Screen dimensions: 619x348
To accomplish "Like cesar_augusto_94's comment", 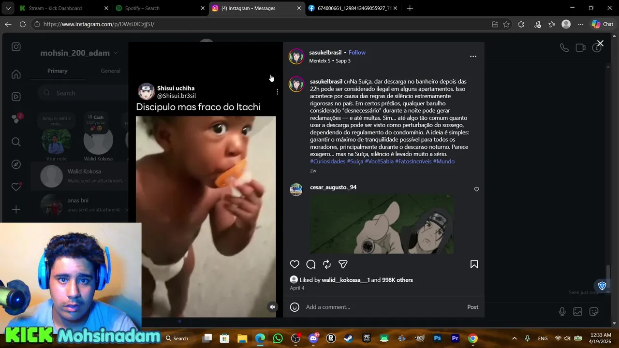I will click(476, 189).
